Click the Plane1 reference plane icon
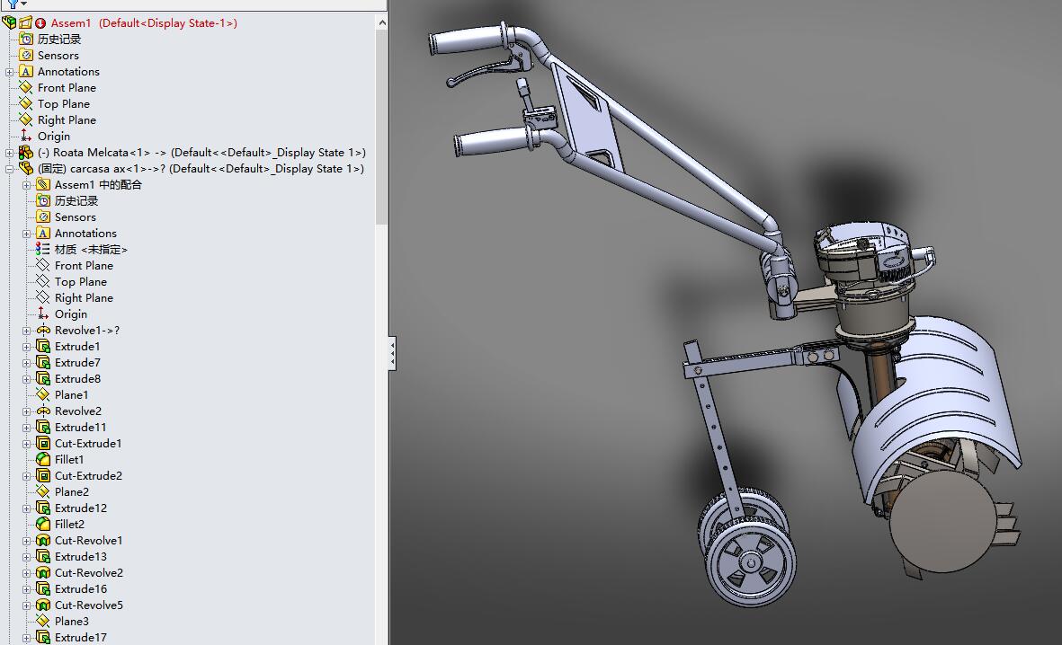 pyautogui.click(x=42, y=394)
